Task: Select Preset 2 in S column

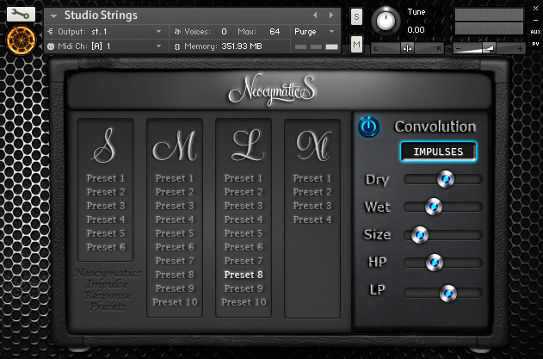Action: [106, 192]
